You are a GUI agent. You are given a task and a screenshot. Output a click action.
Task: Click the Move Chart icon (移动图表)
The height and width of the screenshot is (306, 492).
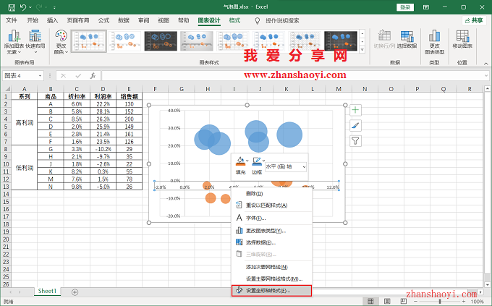pos(462,39)
